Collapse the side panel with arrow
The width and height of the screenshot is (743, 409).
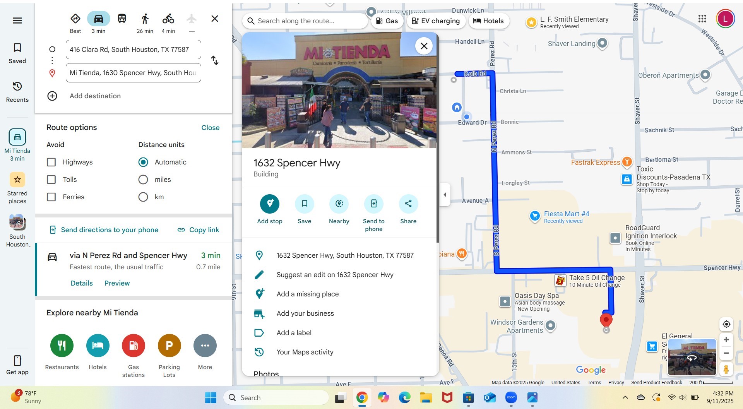445,195
